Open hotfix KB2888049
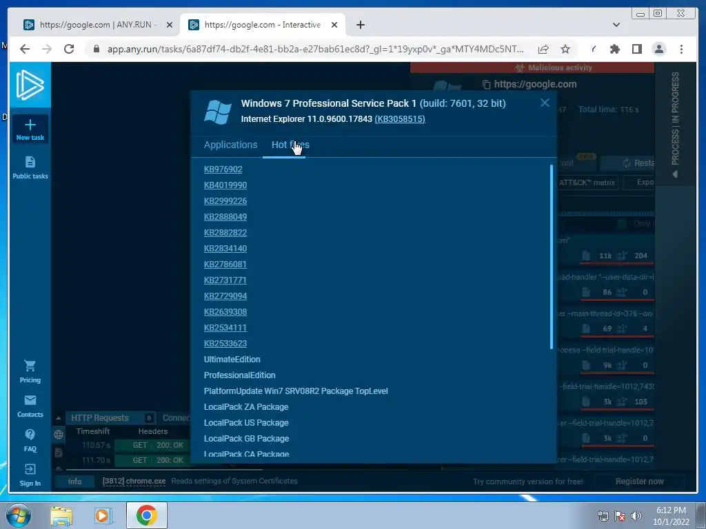 [x=225, y=217]
